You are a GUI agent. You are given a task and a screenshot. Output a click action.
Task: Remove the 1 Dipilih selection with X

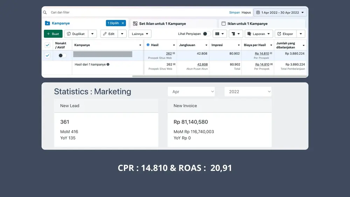(x=123, y=23)
